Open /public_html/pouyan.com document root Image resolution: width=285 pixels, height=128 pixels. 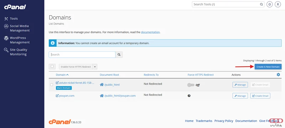(x=118, y=96)
